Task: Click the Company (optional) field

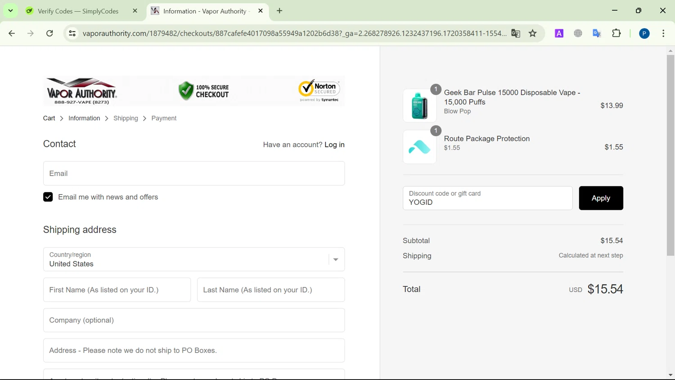Action: pos(194,320)
